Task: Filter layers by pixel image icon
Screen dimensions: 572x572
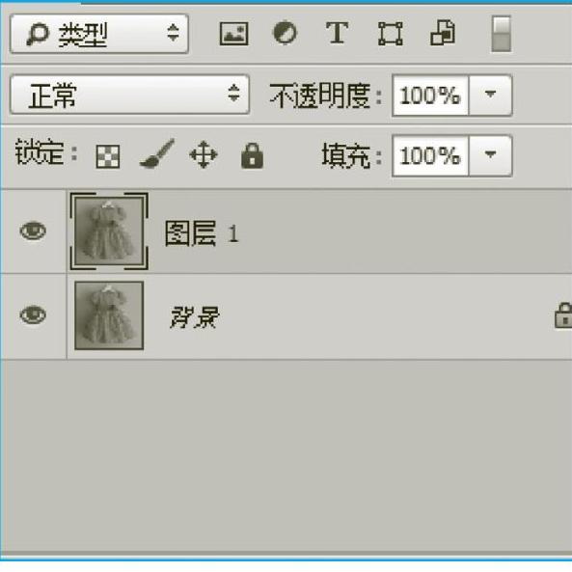Action: 233,34
